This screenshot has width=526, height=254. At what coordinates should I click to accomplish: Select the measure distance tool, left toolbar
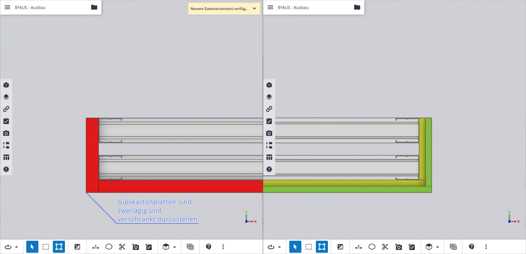[x=96, y=247]
